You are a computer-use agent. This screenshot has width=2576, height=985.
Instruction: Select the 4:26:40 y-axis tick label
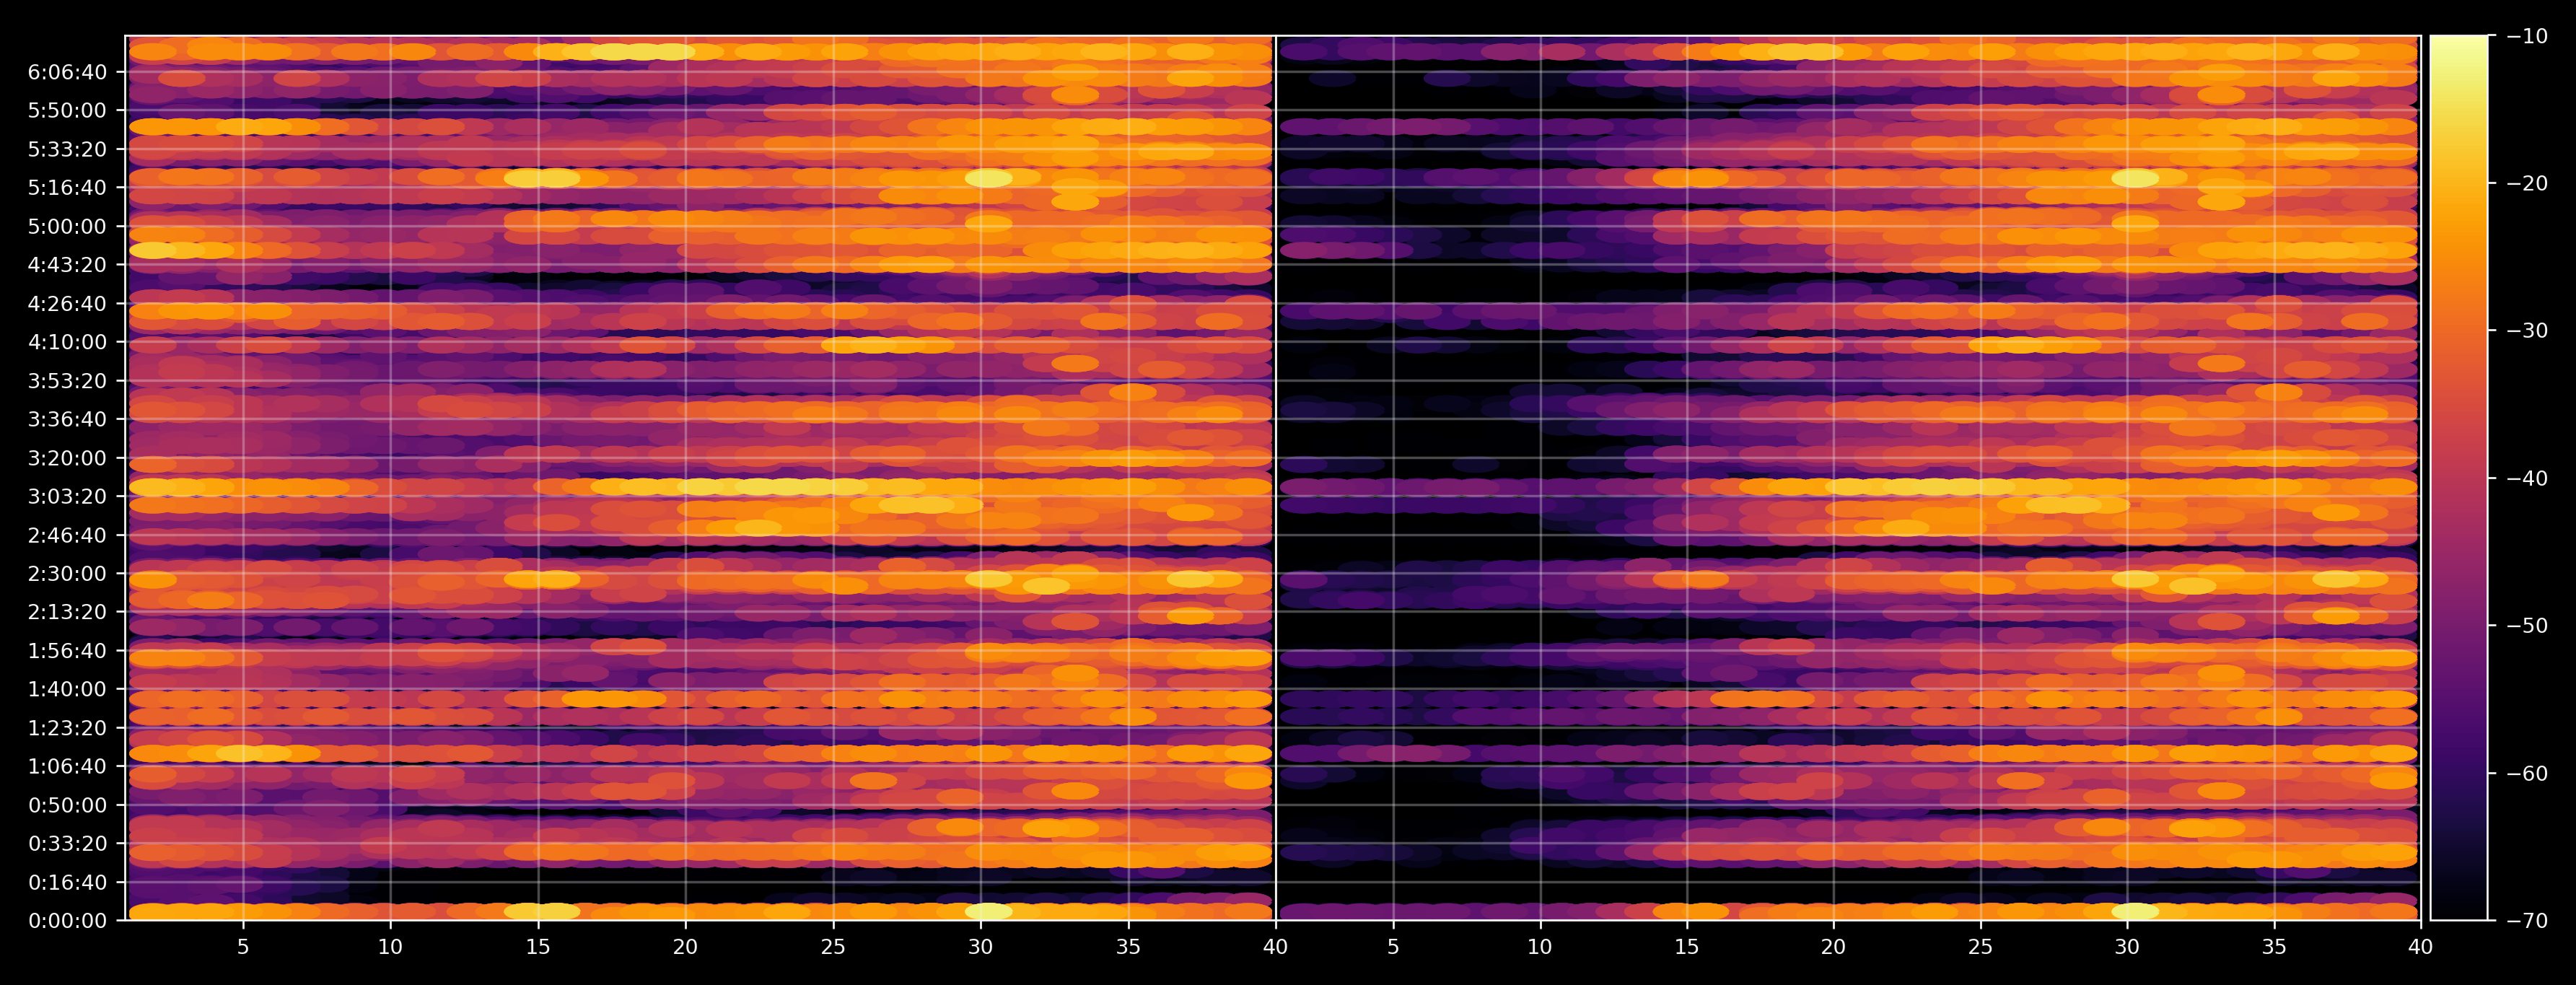pos(67,304)
